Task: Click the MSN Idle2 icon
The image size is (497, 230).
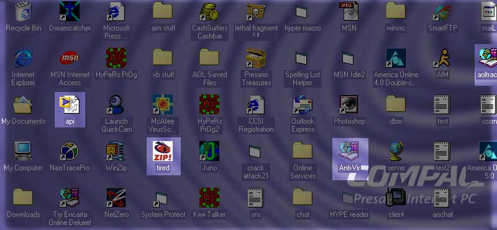Action: (x=349, y=58)
